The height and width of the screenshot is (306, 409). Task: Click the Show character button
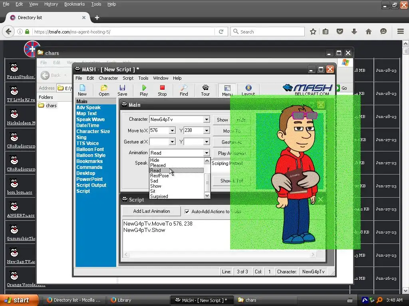(221, 120)
